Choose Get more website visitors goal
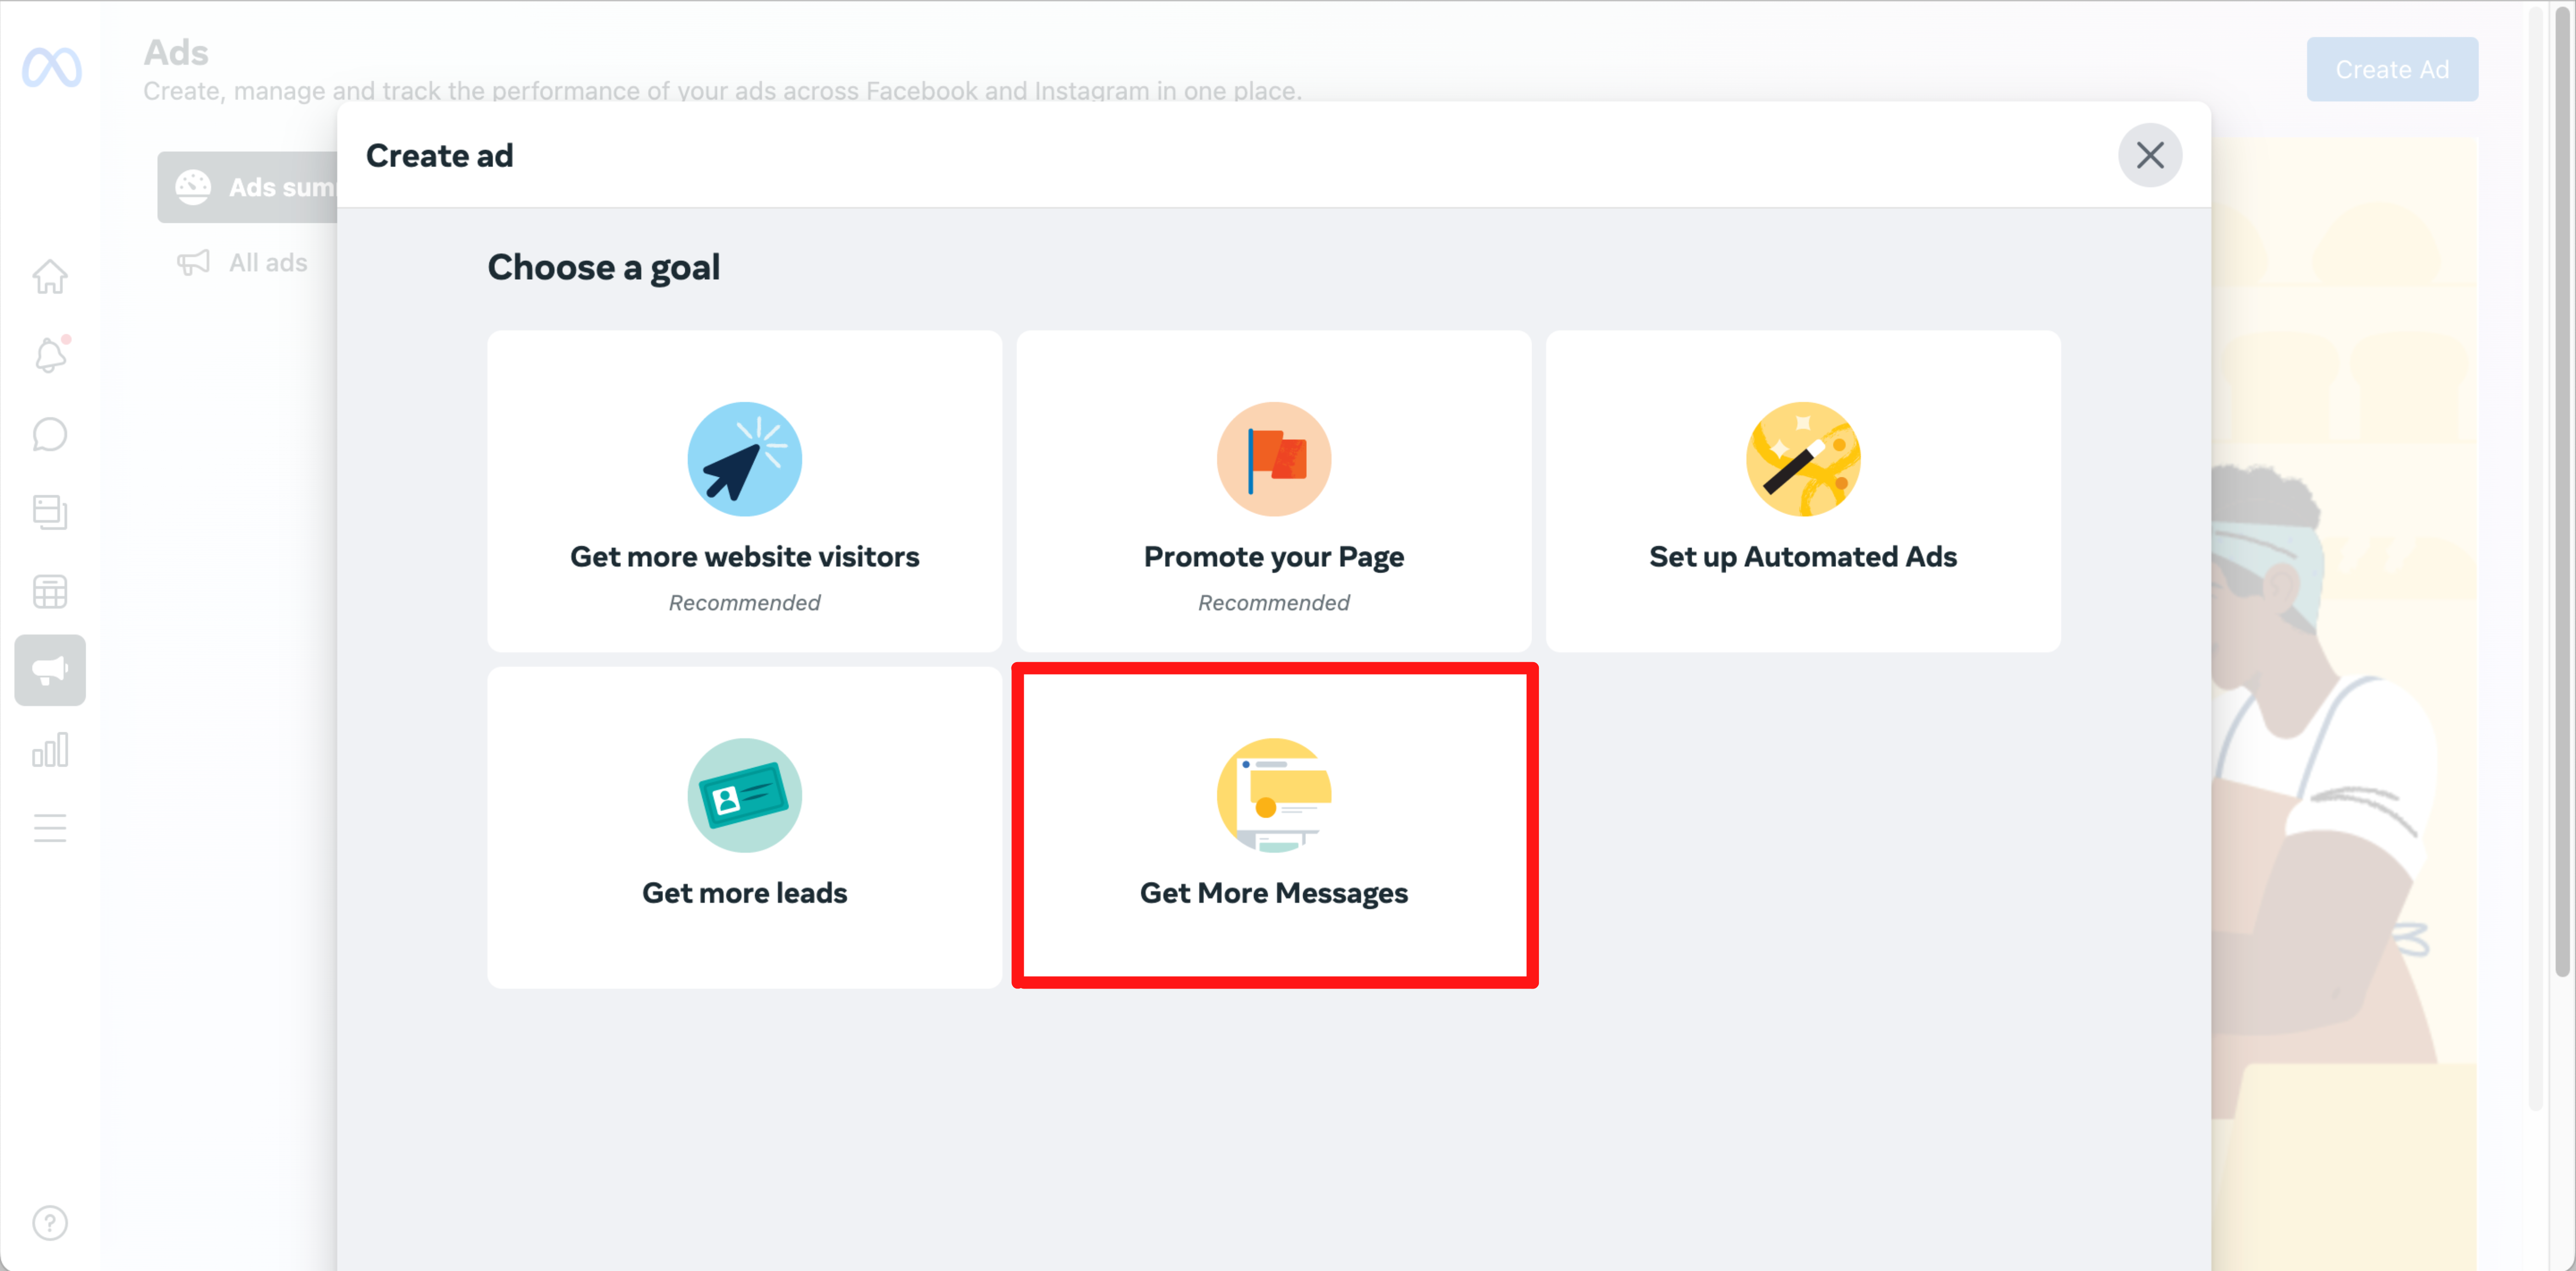Screen dimensions: 2576x1271 (744, 491)
